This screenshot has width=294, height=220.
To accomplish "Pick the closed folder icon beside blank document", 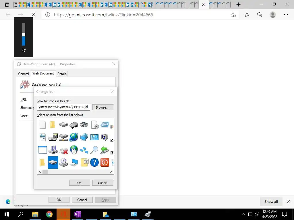I will 53,124.
